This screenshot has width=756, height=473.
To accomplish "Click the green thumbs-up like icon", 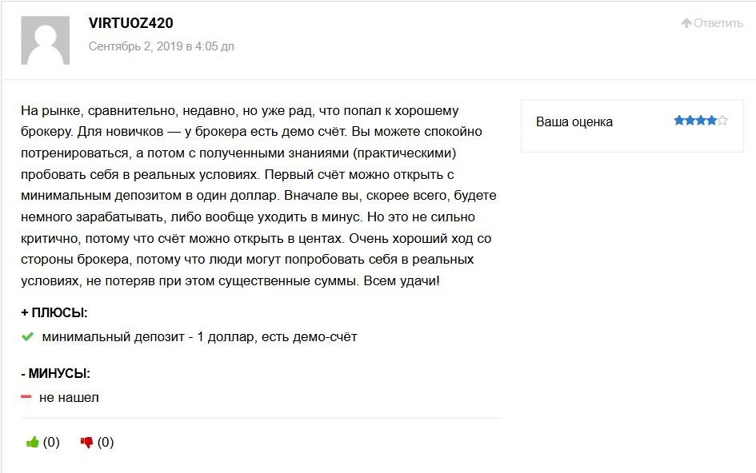I will pos(32,442).
